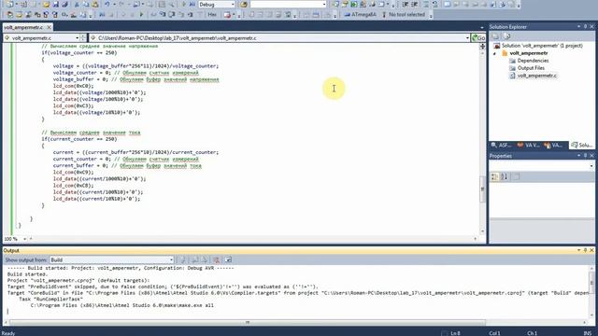
Task: Select the Output Files folder
Action: [531, 68]
